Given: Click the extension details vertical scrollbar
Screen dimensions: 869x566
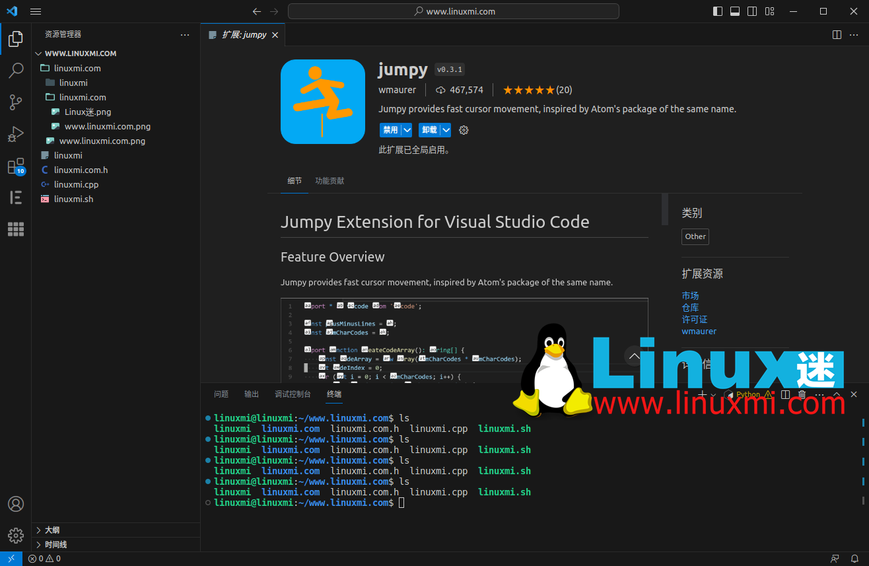Looking at the screenshot, I should (x=664, y=209).
